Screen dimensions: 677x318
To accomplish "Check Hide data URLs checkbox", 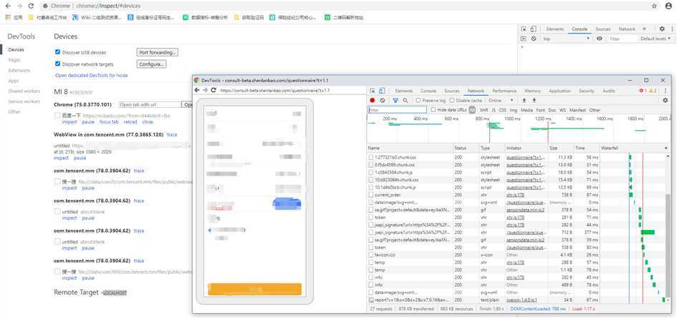I will (433, 109).
